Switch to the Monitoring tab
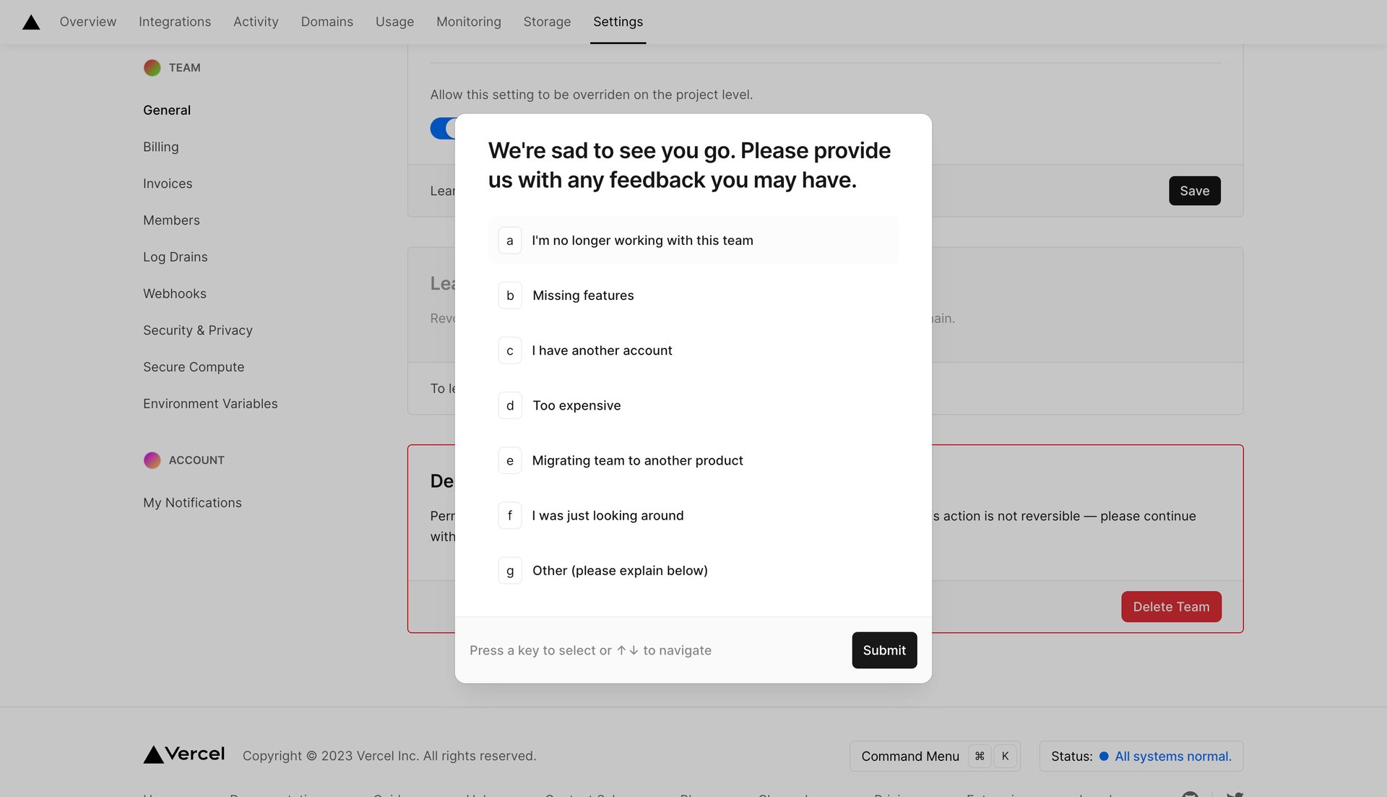 pyautogui.click(x=468, y=22)
